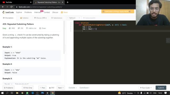Share the problem

click(x=42, y=28)
